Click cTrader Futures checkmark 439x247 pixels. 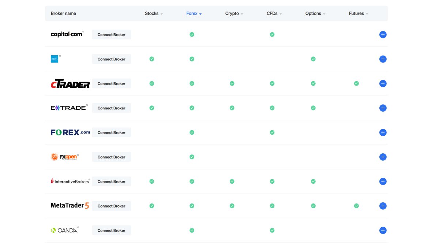coord(356,83)
